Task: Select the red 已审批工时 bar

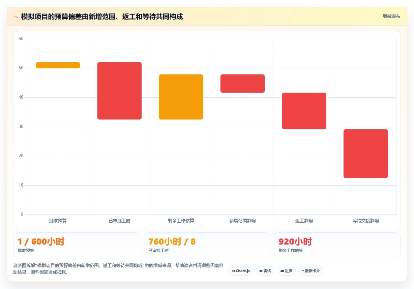Action: (x=119, y=91)
